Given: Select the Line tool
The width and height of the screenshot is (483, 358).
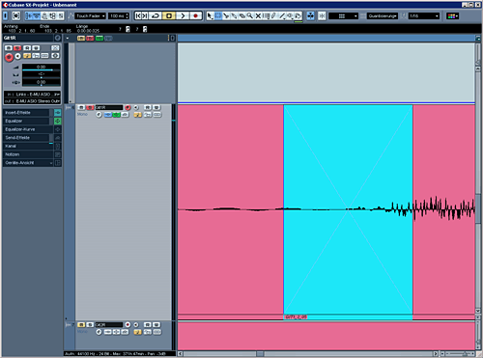Looking at the screenshot, I should coord(282,15).
